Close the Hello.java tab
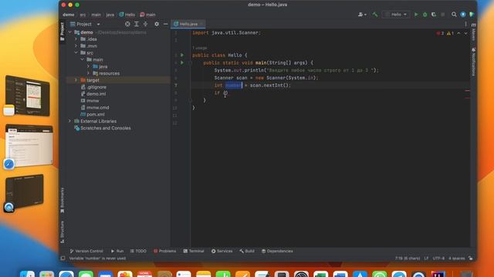This screenshot has height=277, width=494. pos(201,24)
